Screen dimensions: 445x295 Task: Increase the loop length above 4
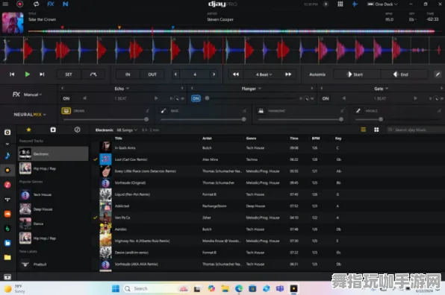pyautogui.click(x=214, y=74)
